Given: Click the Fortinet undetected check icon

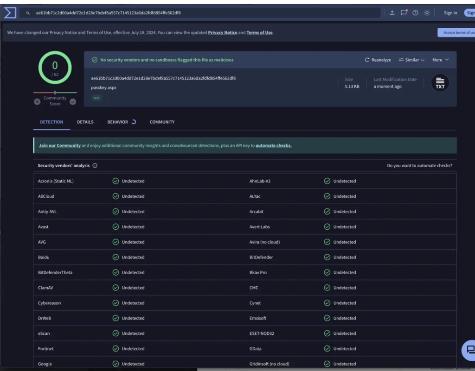Looking at the screenshot, I should (x=116, y=348).
